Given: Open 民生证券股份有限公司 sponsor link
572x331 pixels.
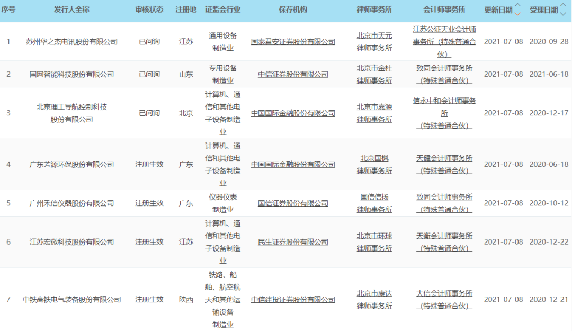Looking at the screenshot, I should (293, 242).
